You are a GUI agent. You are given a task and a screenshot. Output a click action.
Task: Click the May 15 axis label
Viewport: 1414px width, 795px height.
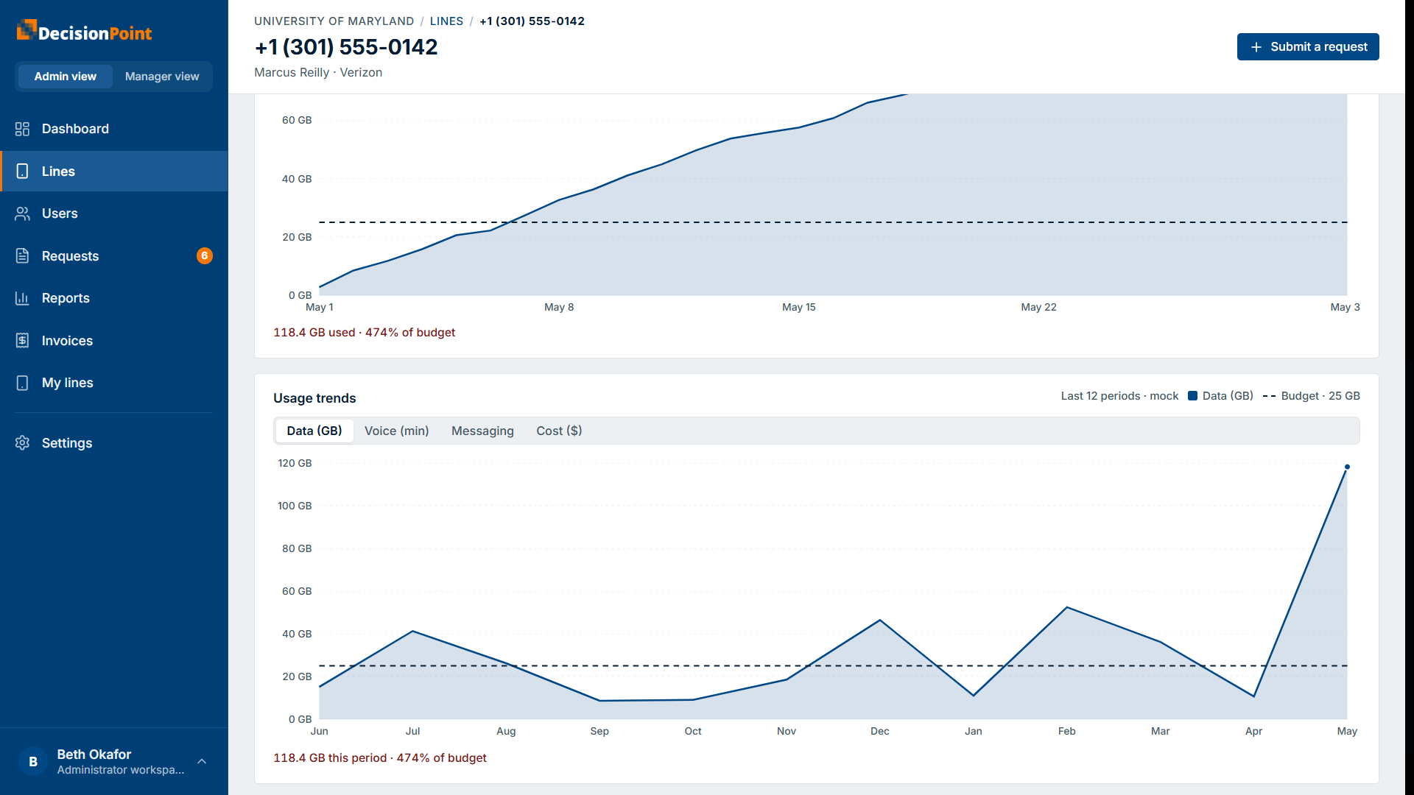click(799, 307)
